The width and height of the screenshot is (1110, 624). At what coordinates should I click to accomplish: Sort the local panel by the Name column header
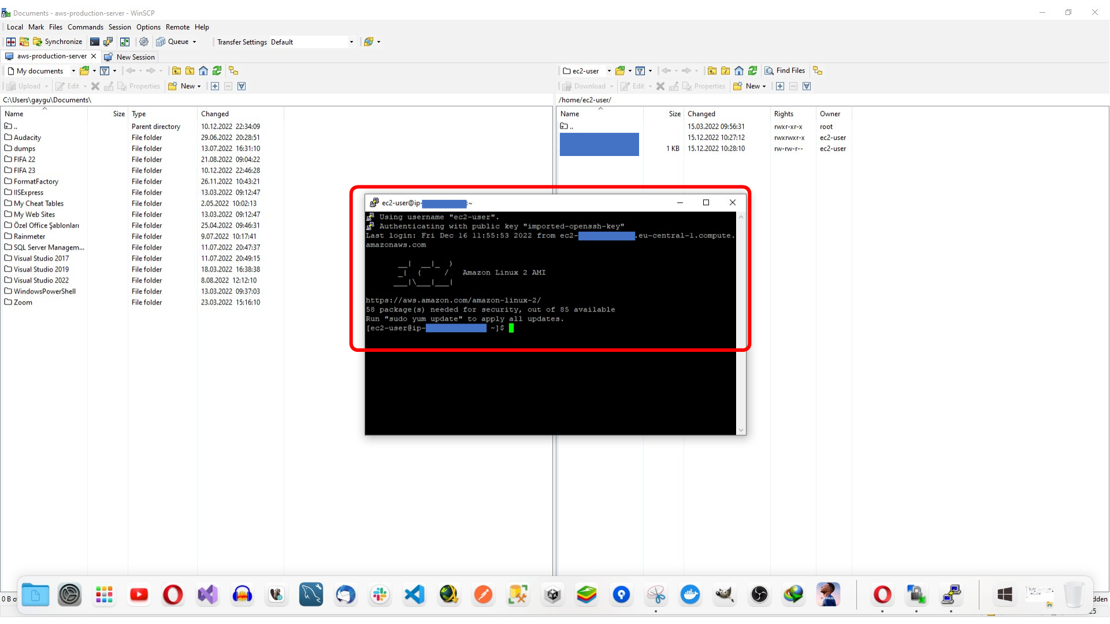click(x=44, y=114)
